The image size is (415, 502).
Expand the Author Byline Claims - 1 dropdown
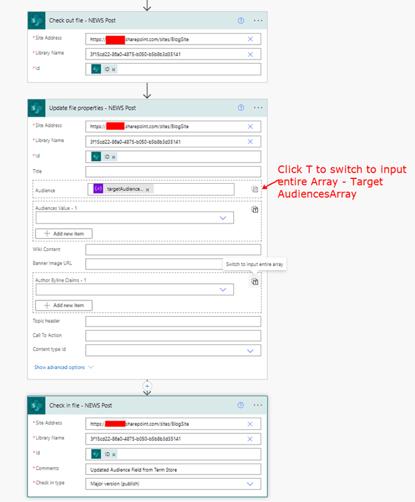coord(223,290)
